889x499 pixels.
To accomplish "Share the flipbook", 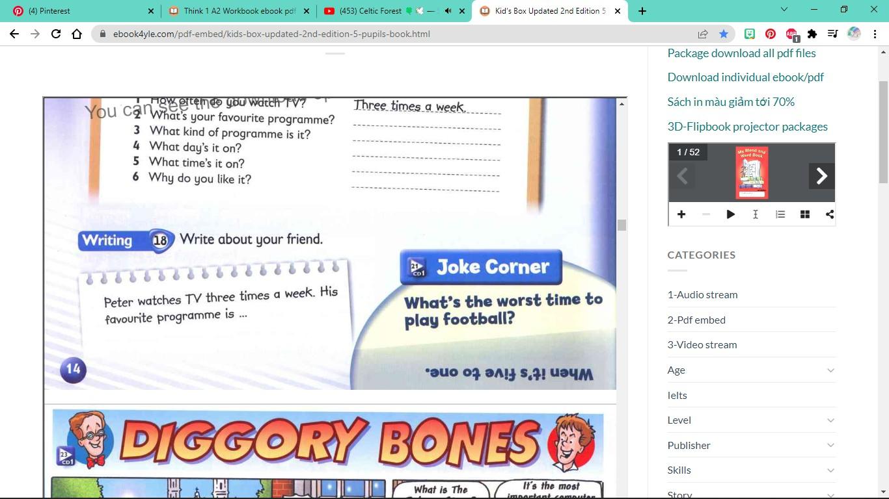I will [x=830, y=214].
